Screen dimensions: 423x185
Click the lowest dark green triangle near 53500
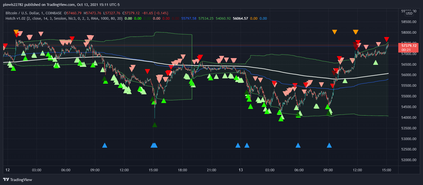pyautogui.click(x=155, y=125)
